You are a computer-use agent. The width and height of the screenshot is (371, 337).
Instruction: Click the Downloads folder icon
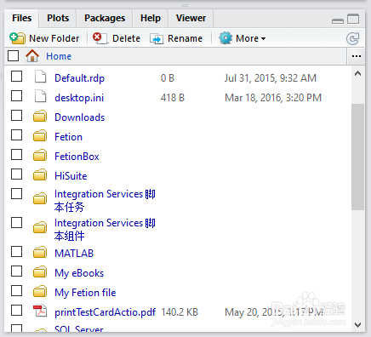[40, 117]
